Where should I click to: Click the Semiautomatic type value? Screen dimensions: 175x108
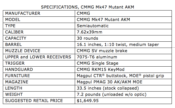click(92, 26)
